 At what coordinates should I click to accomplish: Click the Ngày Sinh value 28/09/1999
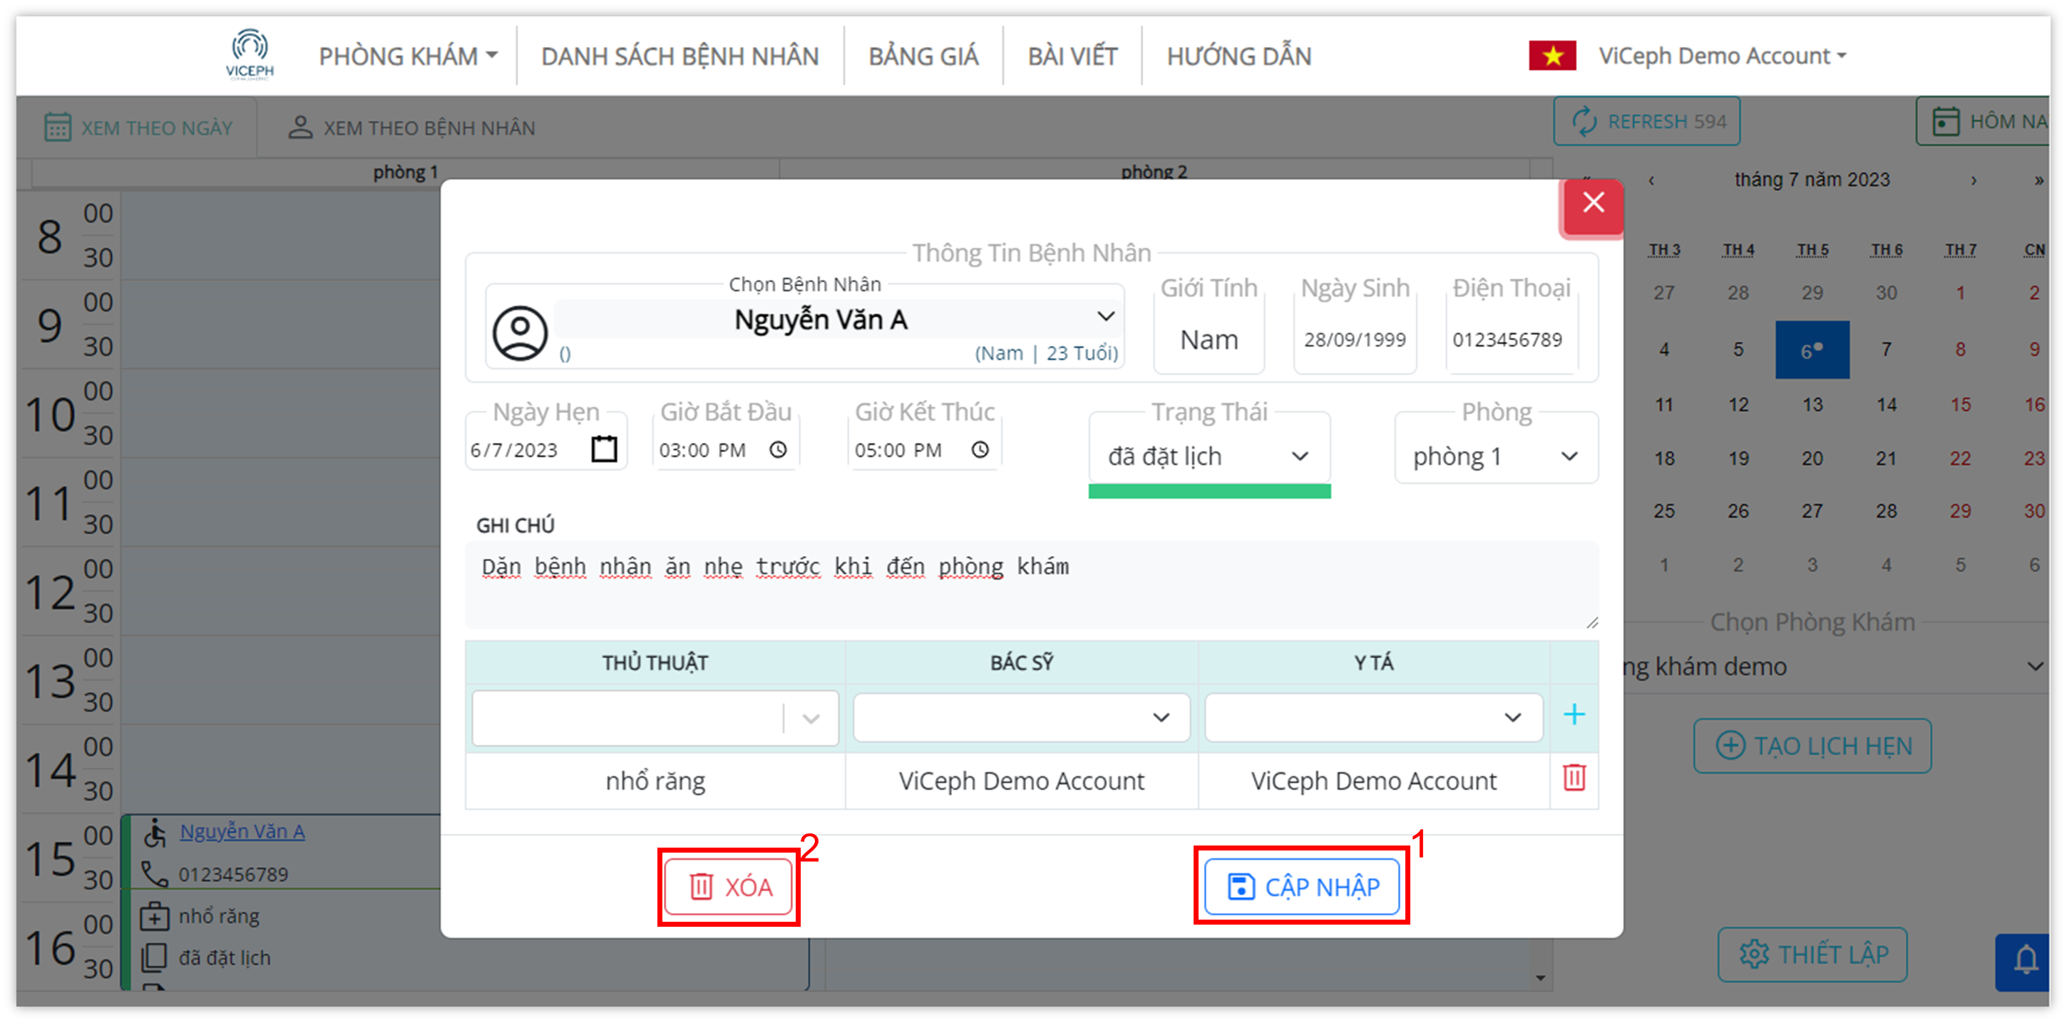coord(1354,339)
